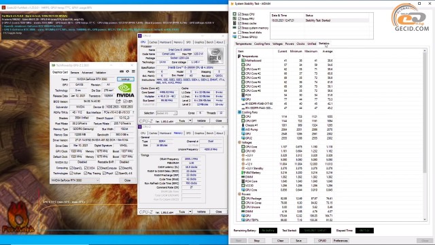
Task: Collapse the Temperatures group in AIDA64 statistics
Action: (x=239, y=56)
